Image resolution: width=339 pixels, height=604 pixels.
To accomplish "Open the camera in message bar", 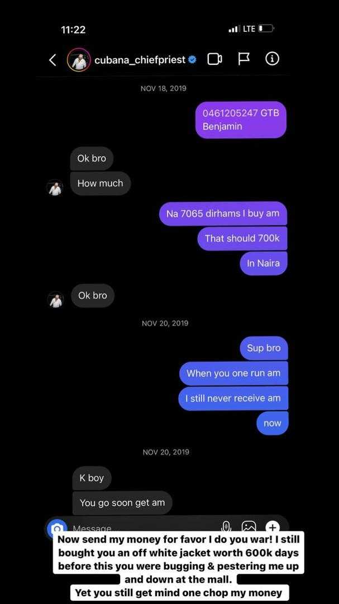I will [57, 527].
